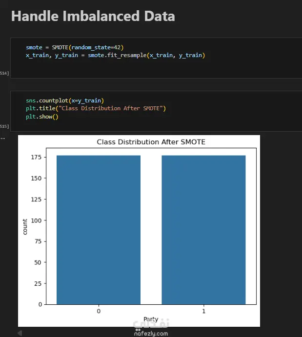The height and width of the screenshot is (337, 302).
Task: Click the smote.fit_resample code line
Action: point(115,56)
